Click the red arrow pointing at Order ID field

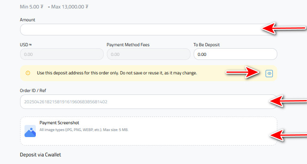[x=289, y=101]
